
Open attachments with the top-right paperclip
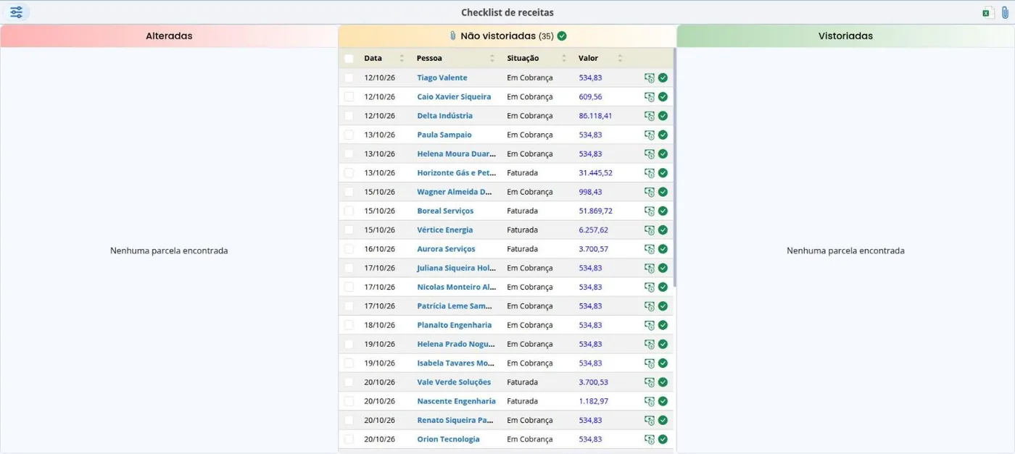(1005, 12)
